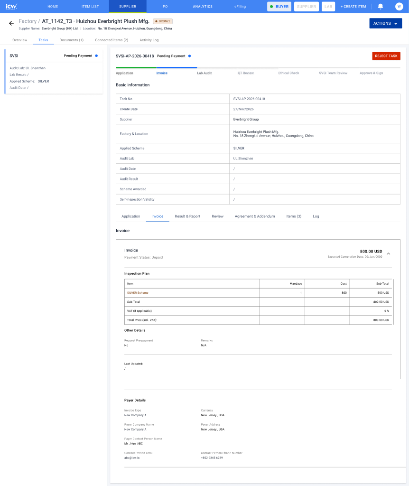Click Approve & Sign step
The image size is (409, 486).
[x=371, y=73]
